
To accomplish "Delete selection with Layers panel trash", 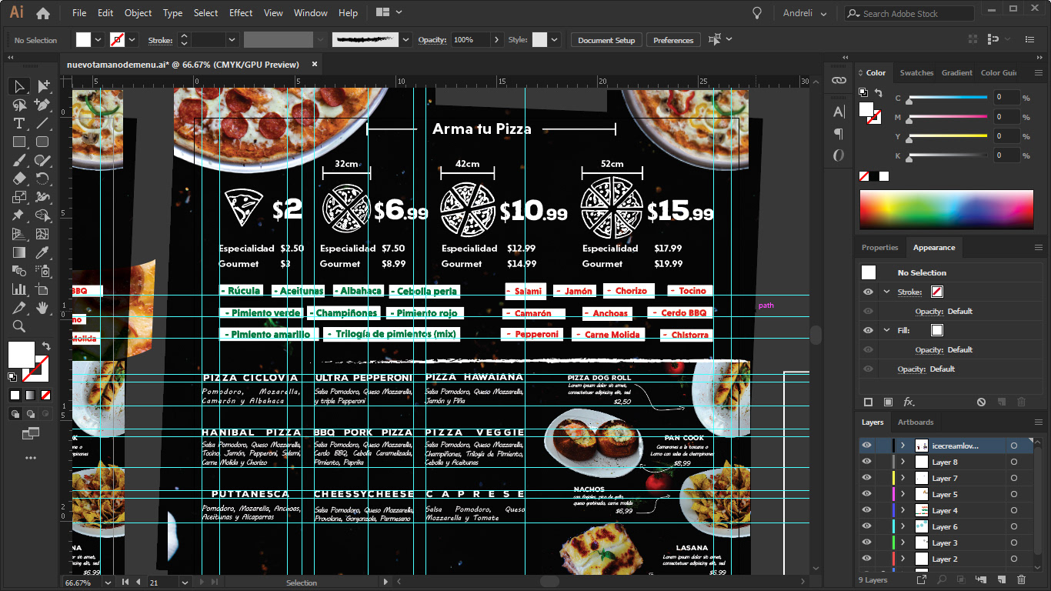I will pos(1021,579).
